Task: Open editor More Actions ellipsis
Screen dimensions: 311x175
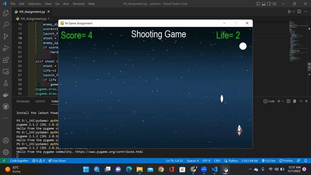Action: tap(306, 12)
